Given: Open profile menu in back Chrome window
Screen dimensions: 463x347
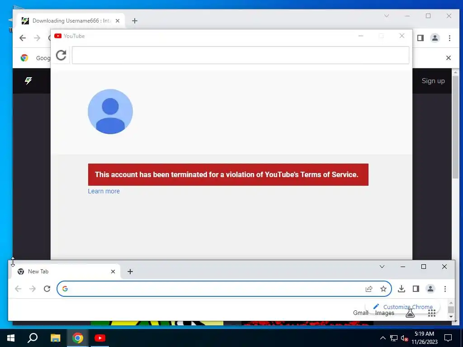Looking at the screenshot, I should point(435,38).
